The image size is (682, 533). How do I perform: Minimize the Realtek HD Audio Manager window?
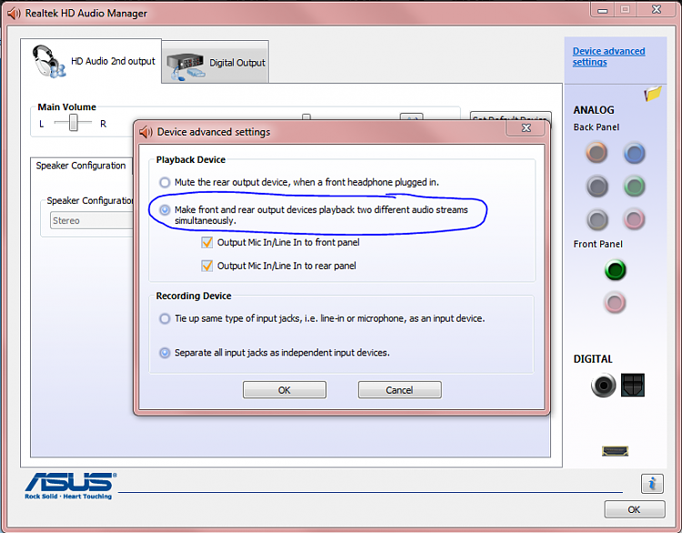pos(602,10)
